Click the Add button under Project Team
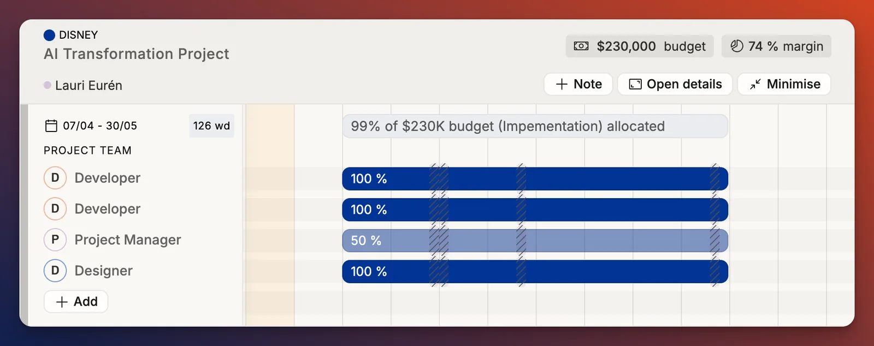 (x=76, y=302)
